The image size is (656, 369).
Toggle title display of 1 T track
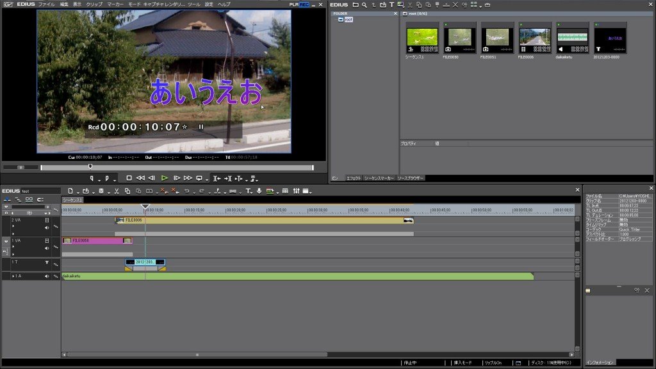coord(47,262)
